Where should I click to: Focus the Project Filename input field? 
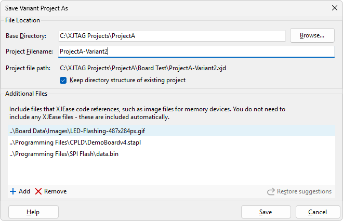pos(195,51)
